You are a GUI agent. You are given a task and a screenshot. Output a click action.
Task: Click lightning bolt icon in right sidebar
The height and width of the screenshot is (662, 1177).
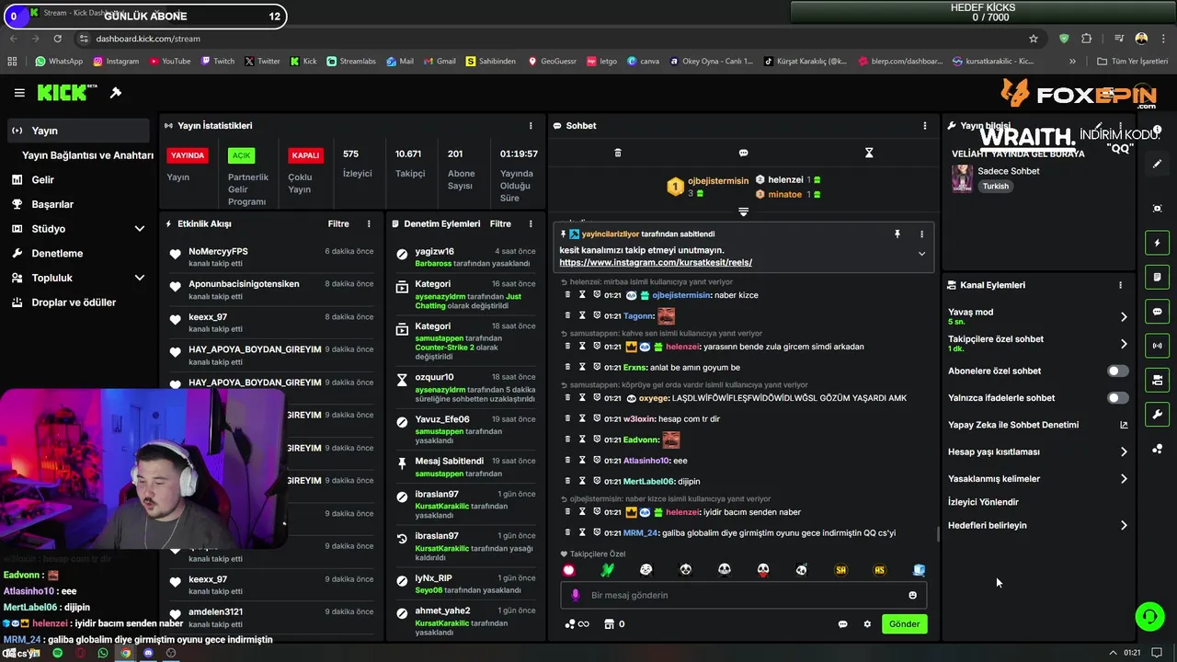1158,243
